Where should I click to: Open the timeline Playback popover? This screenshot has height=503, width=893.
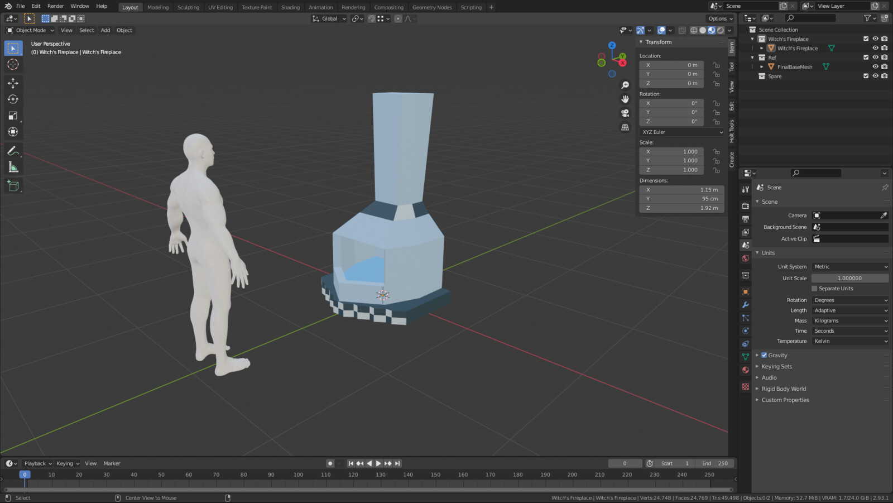coord(37,463)
